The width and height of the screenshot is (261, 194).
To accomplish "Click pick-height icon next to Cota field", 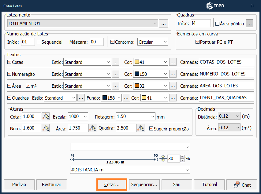I will 46,116.
